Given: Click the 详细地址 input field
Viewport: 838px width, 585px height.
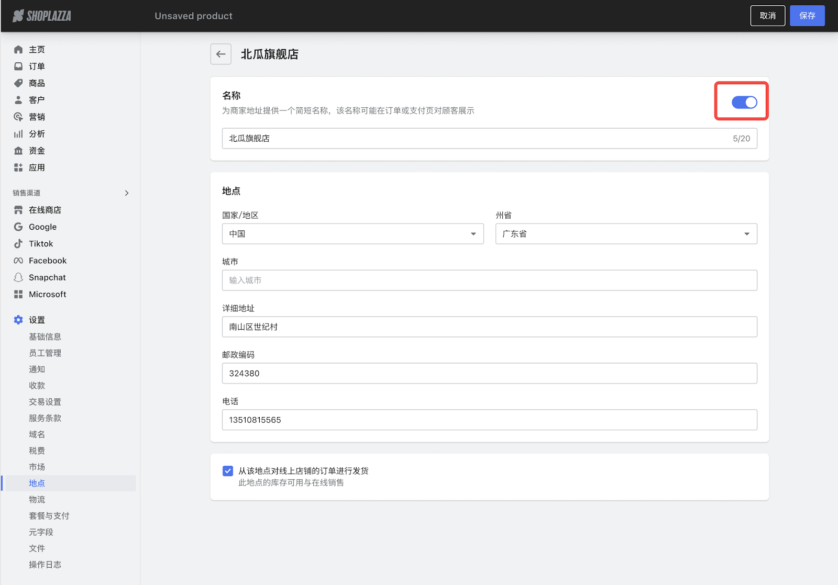Looking at the screenshot, I should tap(489, 327).
